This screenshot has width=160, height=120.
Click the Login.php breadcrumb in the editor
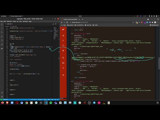pos(14,26)
